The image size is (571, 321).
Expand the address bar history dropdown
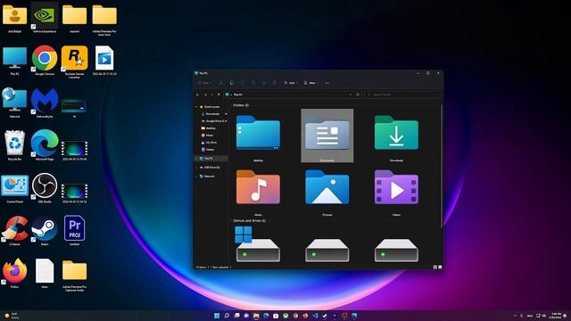(x=351, y=95)
